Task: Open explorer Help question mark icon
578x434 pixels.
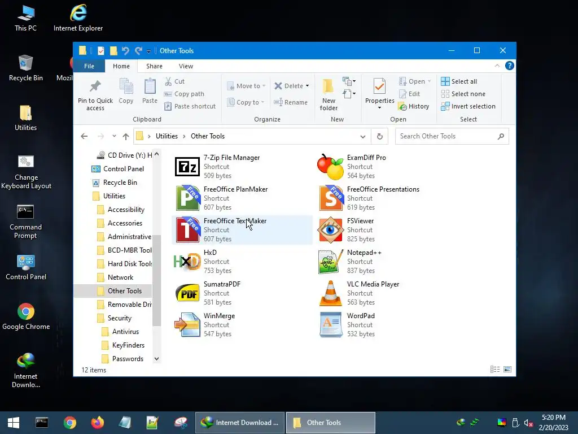Action: pos(510,66)
